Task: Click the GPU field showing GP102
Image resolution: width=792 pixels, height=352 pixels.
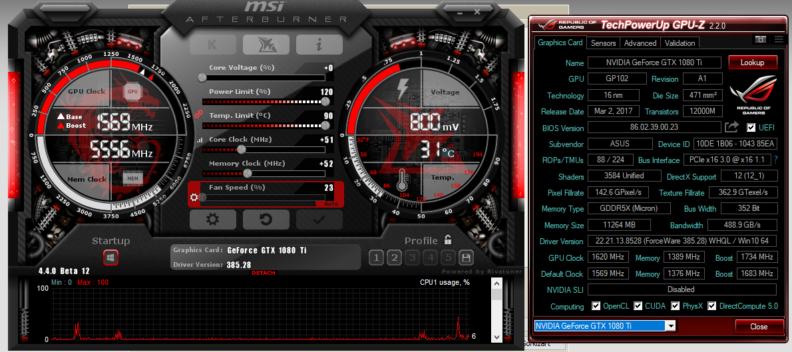Action: [x=617, y=79]
